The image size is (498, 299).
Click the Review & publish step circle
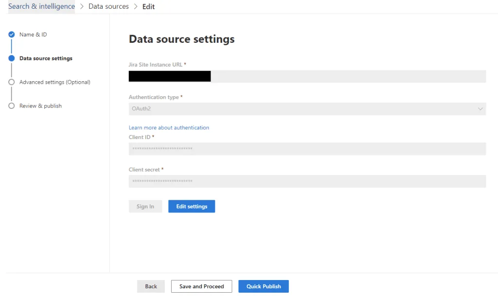12,106
